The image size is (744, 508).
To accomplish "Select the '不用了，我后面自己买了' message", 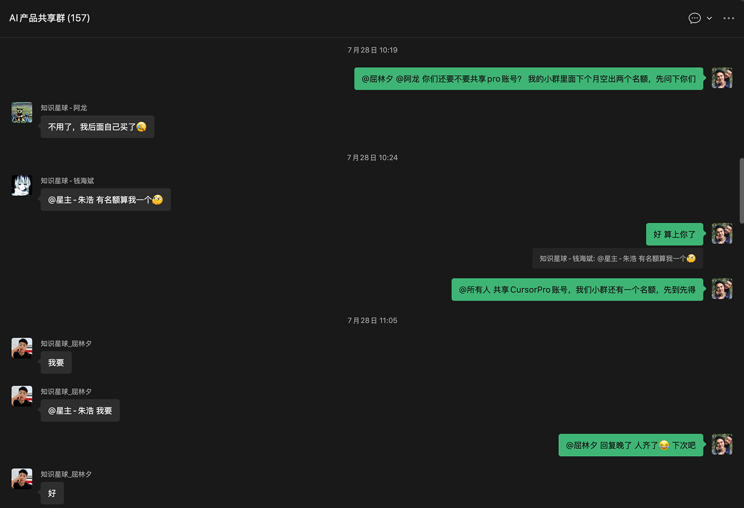I will (97, 127).
